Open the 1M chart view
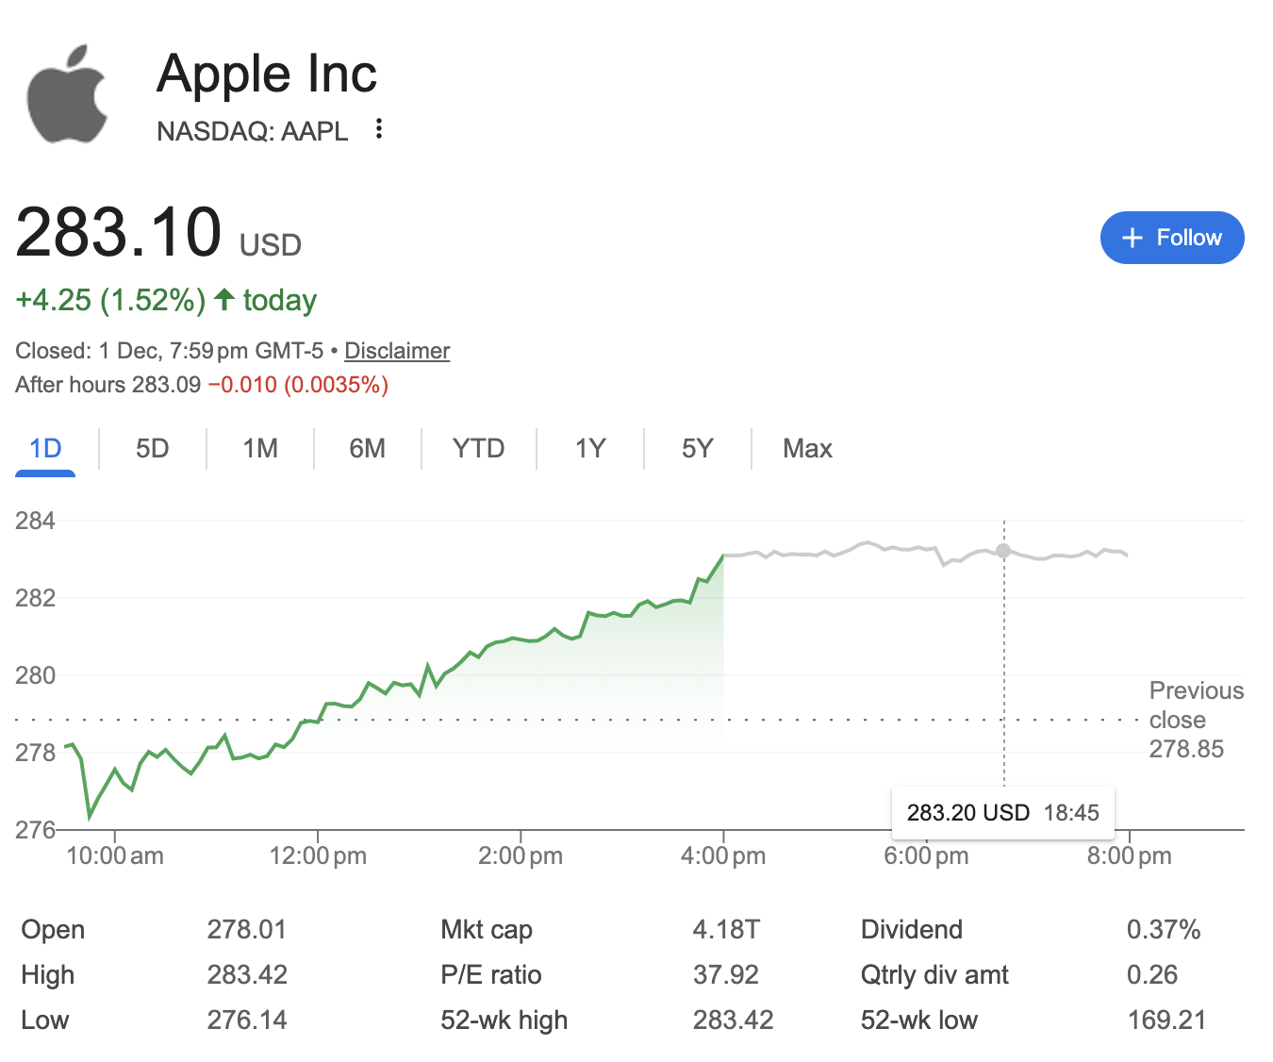The image size is (1273, 1062). click(x=259, y=449)
